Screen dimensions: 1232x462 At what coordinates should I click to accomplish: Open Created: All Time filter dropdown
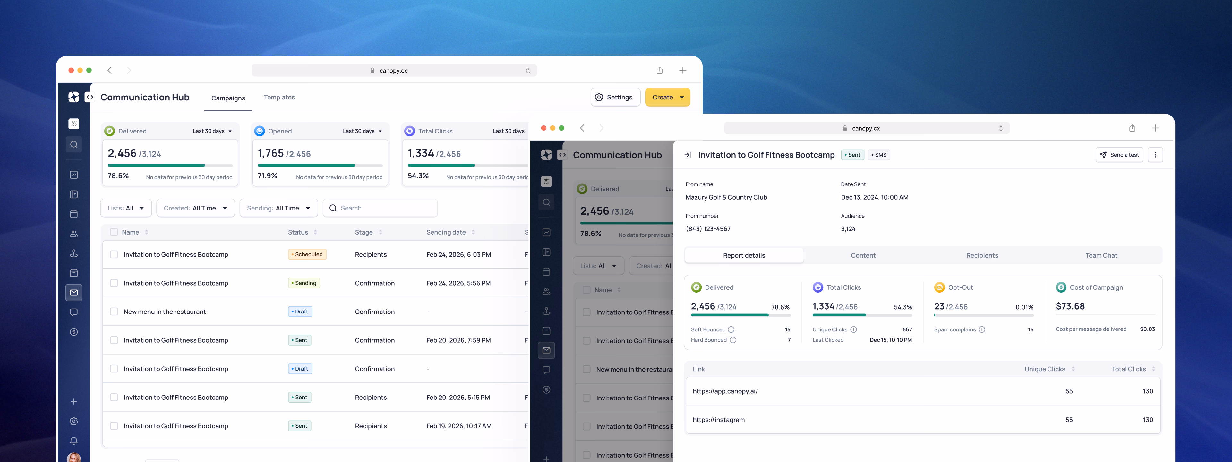pos(196,208)
